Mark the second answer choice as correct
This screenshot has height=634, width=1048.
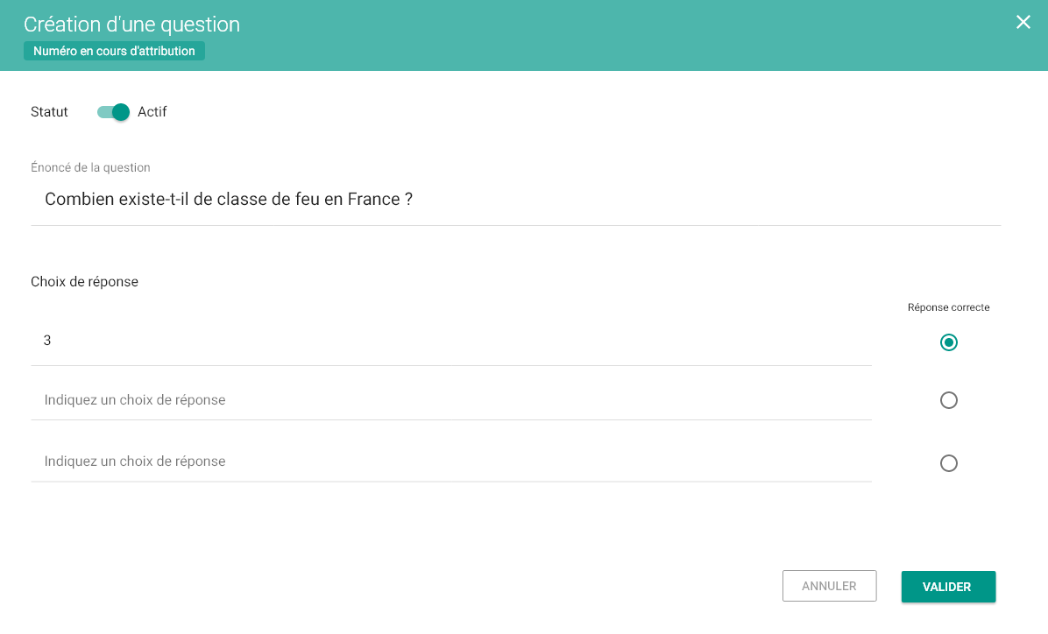[x=948, y=400]
